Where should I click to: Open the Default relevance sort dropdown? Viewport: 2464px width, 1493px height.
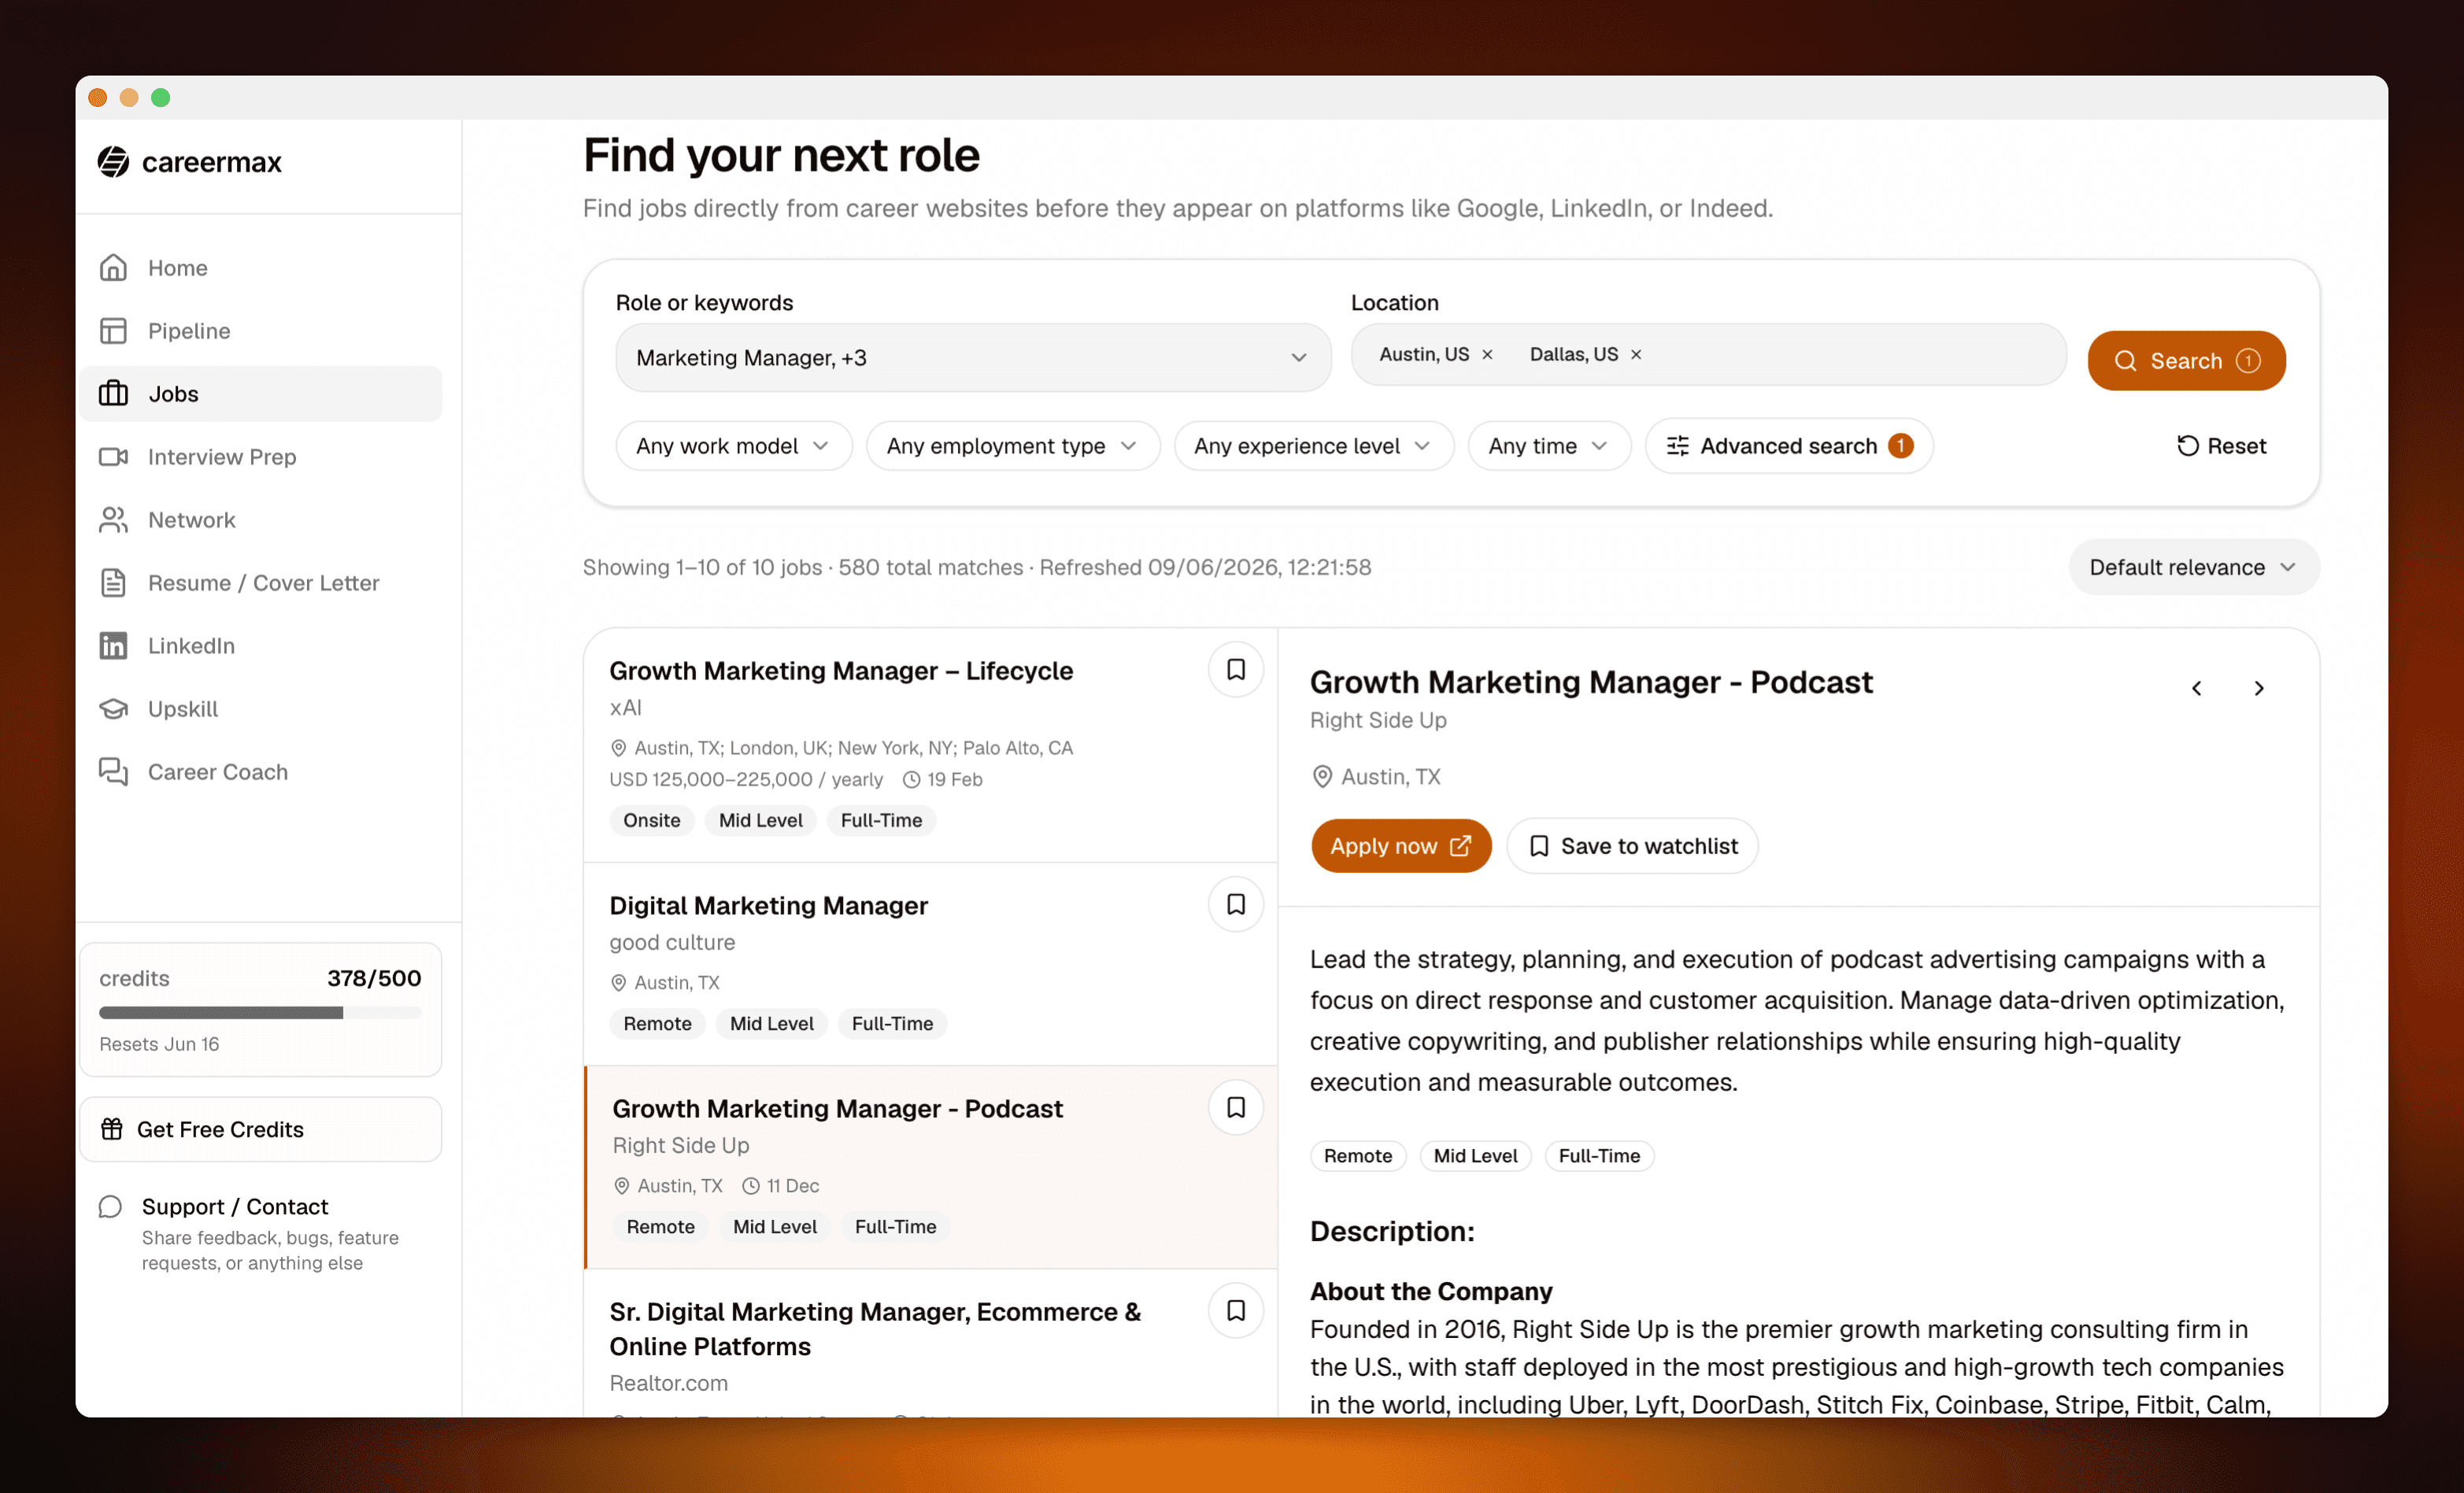(x=2193, y=568)
